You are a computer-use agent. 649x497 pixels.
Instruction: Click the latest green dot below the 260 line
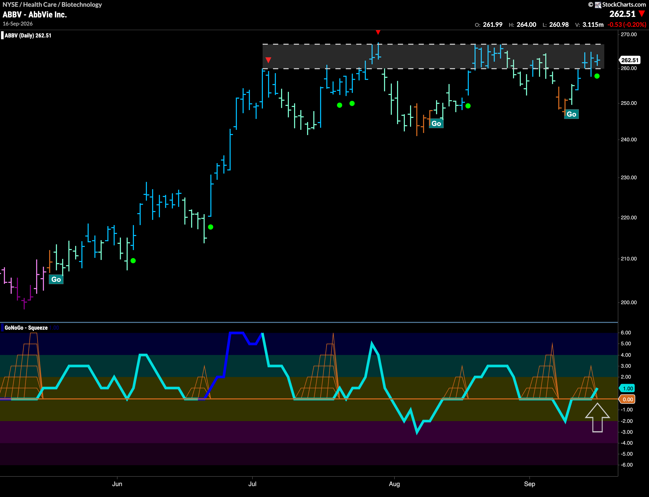(597, 76)
